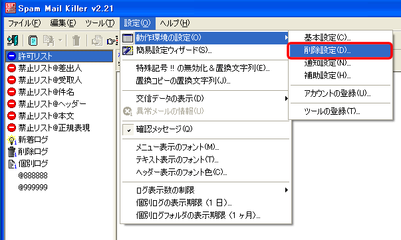Open the 編集(E) menu
Screen dimensions: 401x240
pos(63,23)
